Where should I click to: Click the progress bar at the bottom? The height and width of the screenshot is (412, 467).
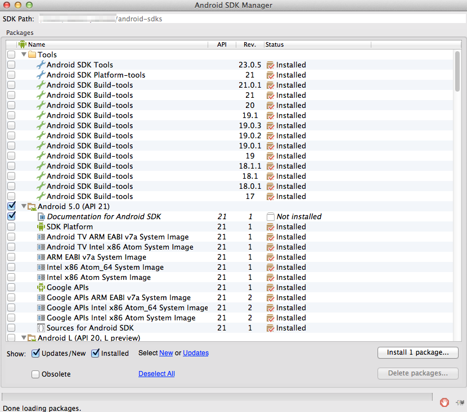click(x=217, y=397)
